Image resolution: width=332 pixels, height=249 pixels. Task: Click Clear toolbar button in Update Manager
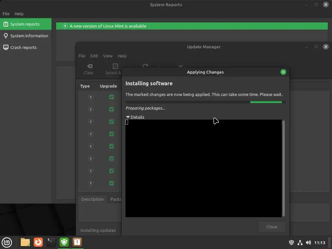tap(89, 69)
